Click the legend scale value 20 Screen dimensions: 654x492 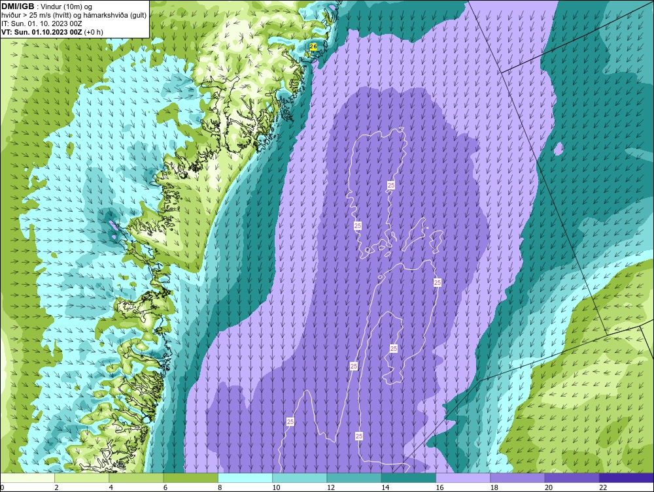point(549,487)
